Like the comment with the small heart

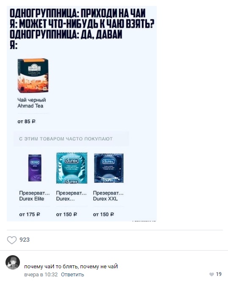pyautogui.click(x=211, y=274)
